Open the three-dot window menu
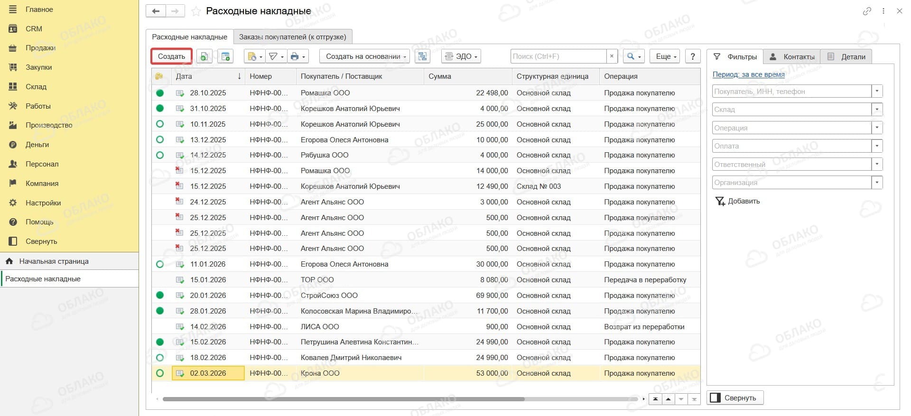 (883, 11)
